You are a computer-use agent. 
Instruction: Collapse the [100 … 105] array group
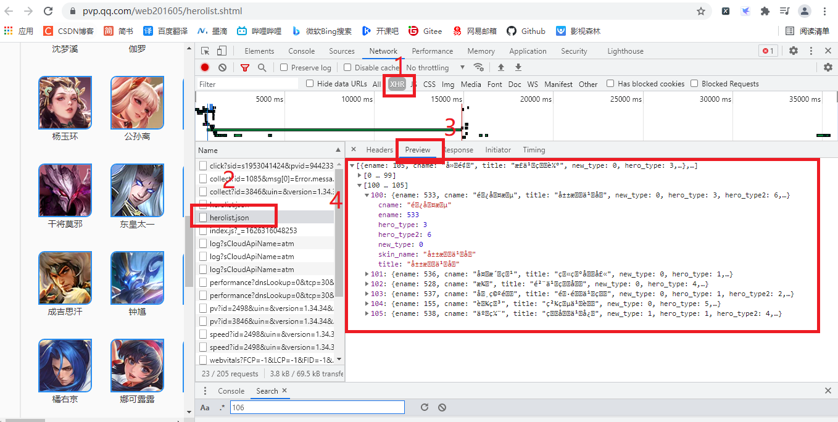pos(360,185)
